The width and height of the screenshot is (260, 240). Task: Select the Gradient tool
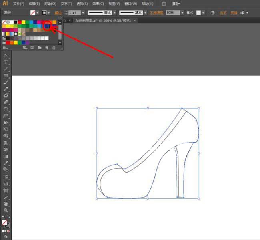[6, 156]
